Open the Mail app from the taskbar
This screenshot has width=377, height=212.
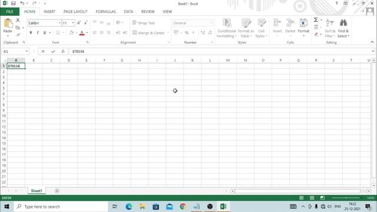coord(169,207)
